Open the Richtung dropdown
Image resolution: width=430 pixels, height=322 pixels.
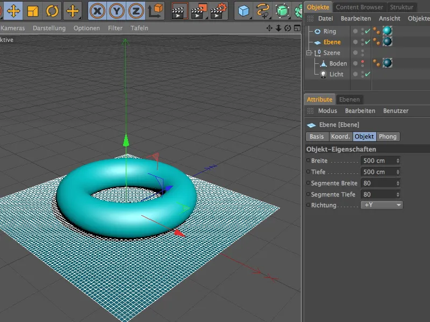pyautogui.click(x=382, y=205)
